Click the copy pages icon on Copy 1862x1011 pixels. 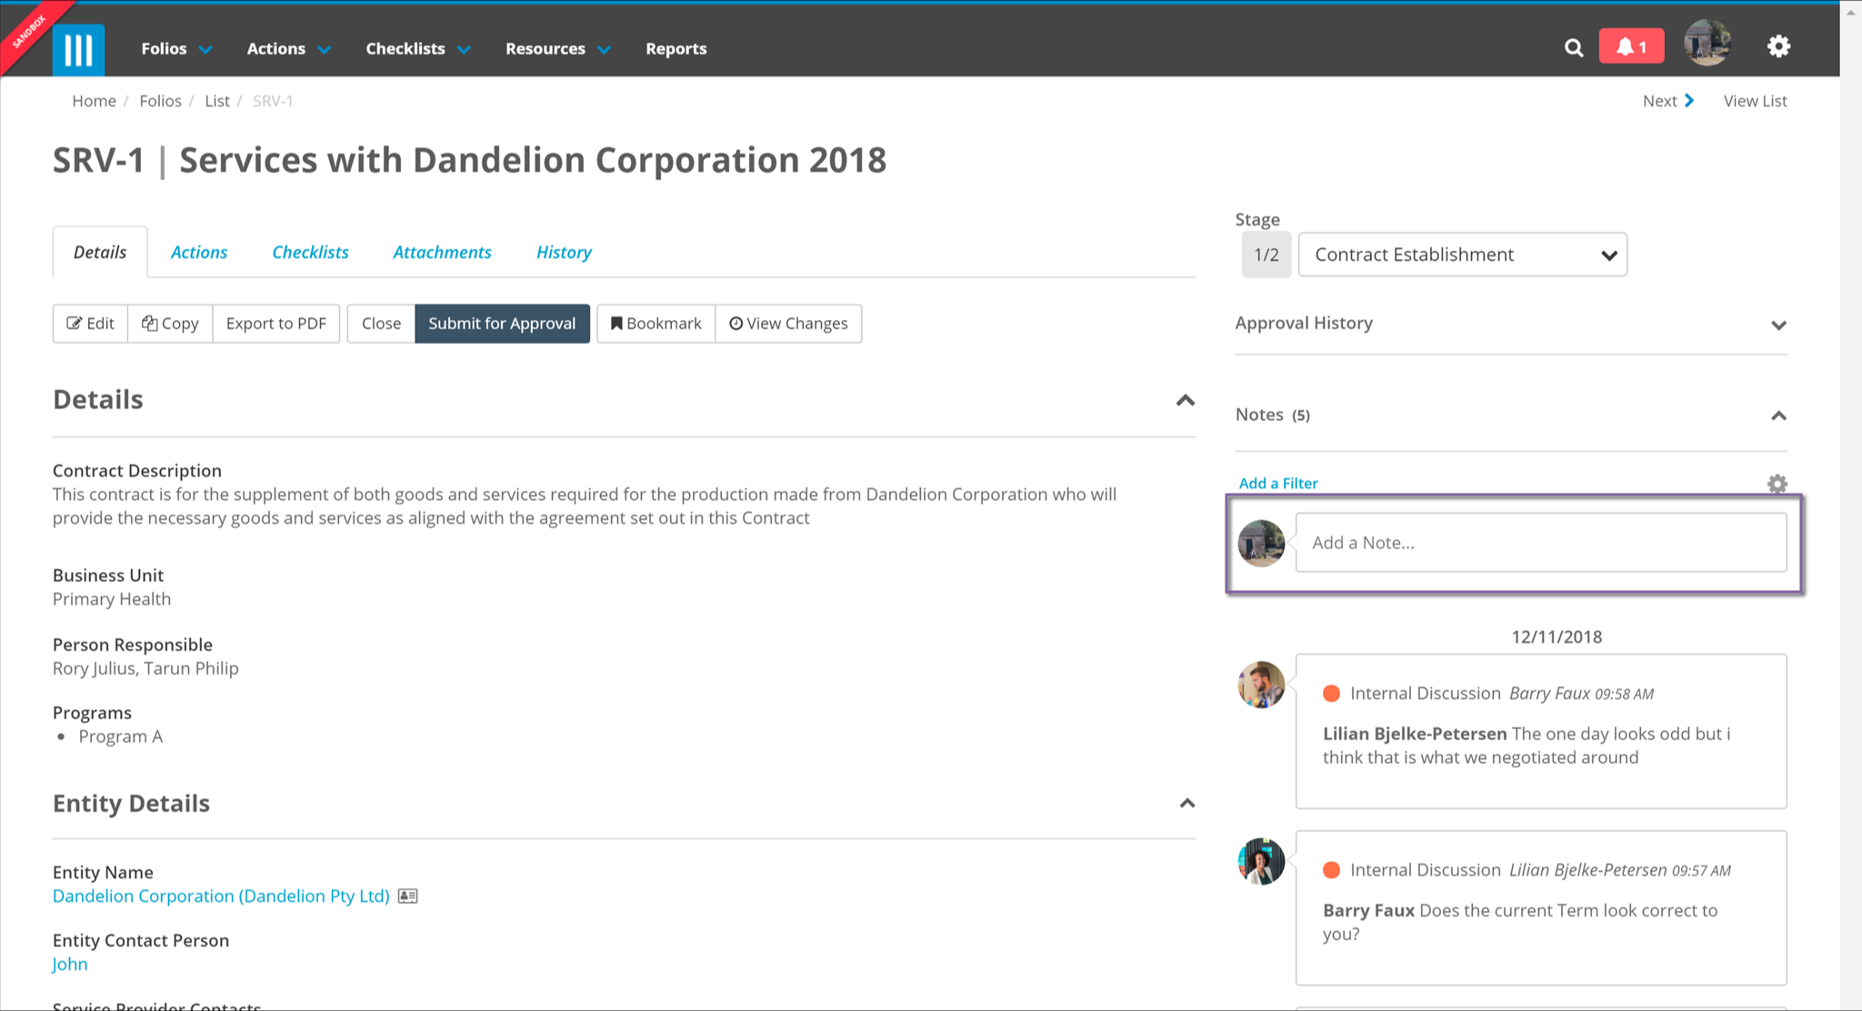click(x=150, y=323)
